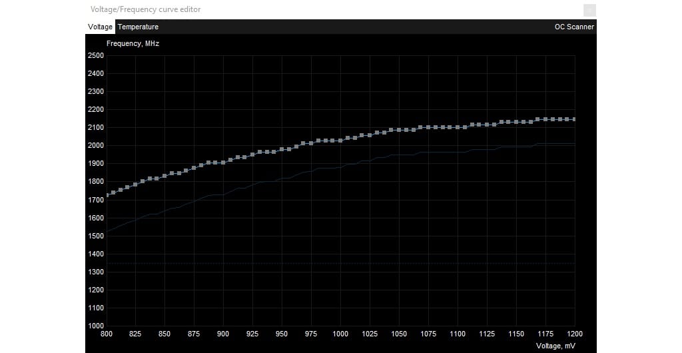Click the 2400 label on frequency axis
682x353 pixels.
click(x=96, y=73)
